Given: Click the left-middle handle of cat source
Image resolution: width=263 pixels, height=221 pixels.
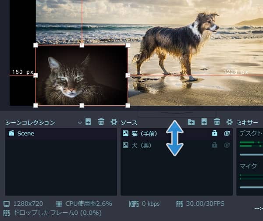Looking at the screenshot, I should coord(36,75).
